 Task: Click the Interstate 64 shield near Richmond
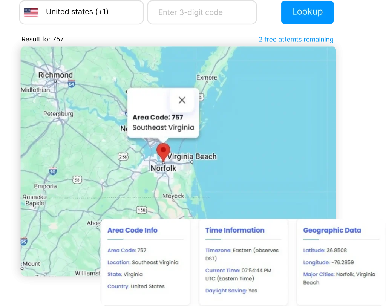point(71,84)
